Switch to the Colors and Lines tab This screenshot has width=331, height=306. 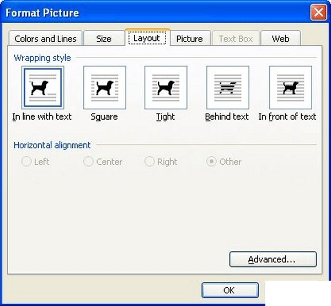point(45,39)
